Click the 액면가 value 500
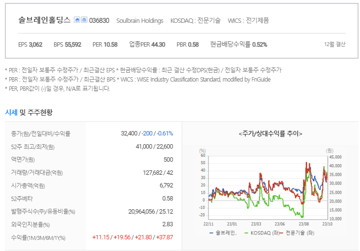Image resolution: width=360 pixels, height=251 pixels. (x=168, y=159)
